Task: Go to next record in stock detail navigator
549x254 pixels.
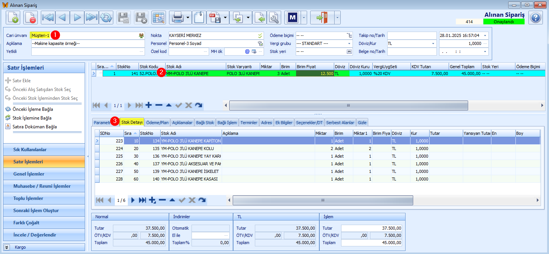Action: coord(133,200)
